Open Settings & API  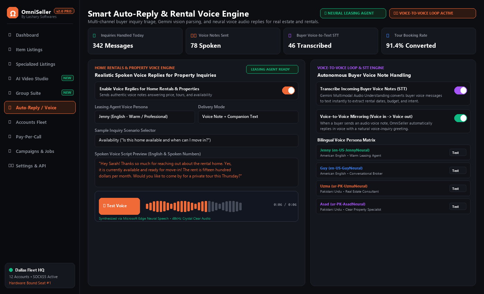40,166
